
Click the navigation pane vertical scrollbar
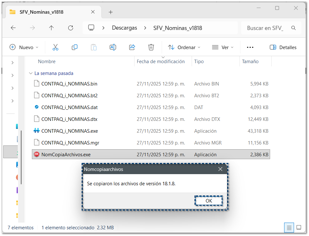(x=21, y=157)
